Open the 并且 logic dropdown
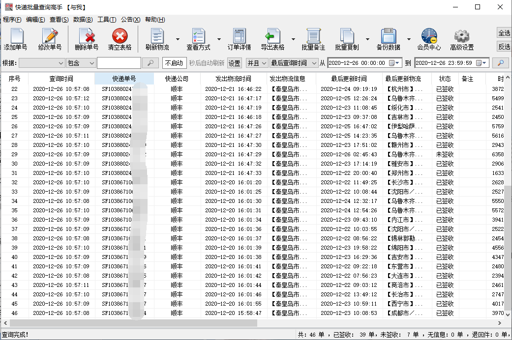 click(x=257, y=63)
